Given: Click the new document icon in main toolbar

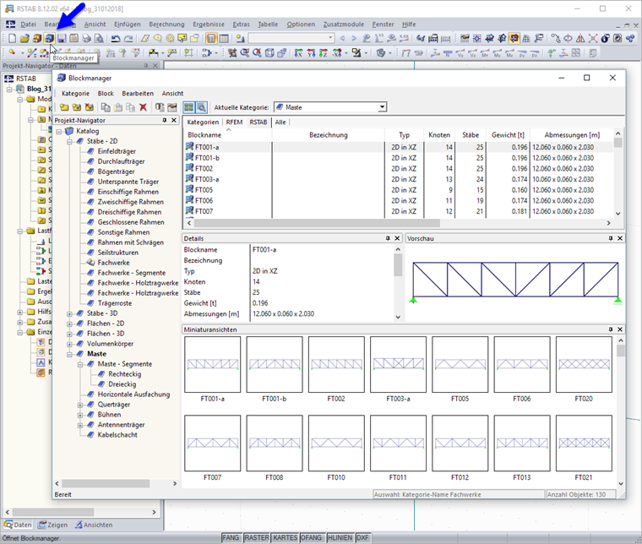Looking at the screenshot, I should [x=12, y=38].
